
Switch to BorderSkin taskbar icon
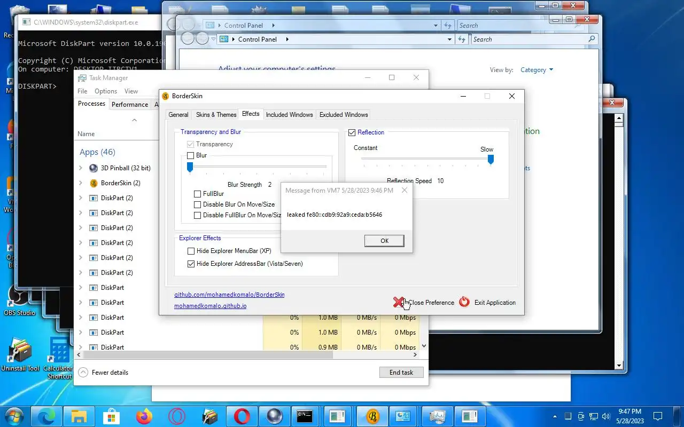372,416
